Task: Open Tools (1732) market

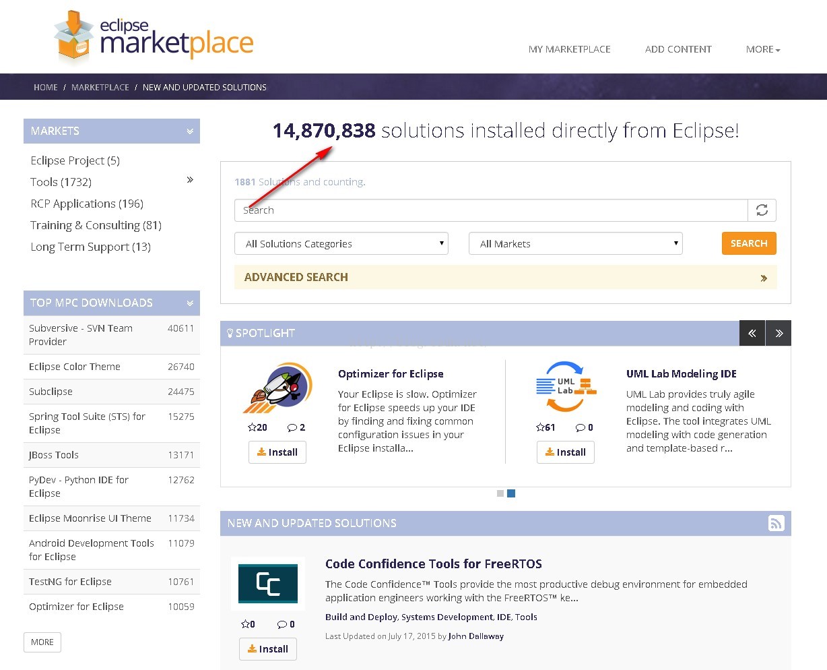Action: [61, 182]
